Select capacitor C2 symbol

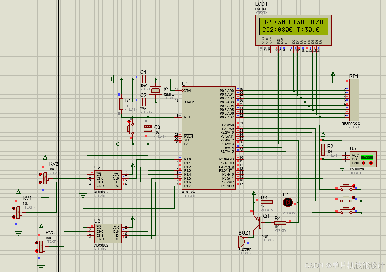click(x=144, y=102)
